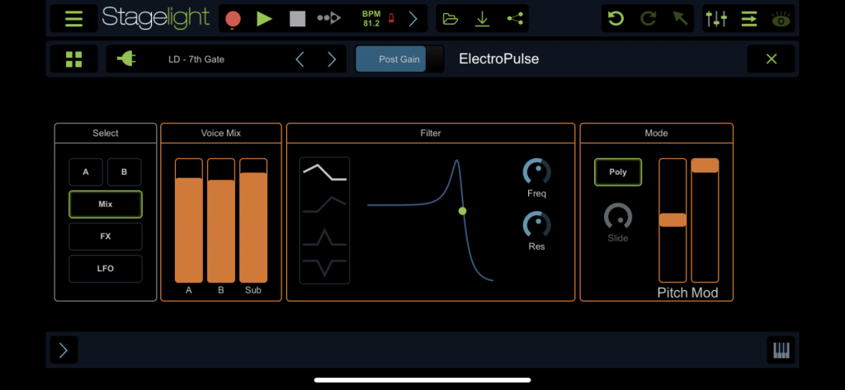Toggle the loop playback icon
The height and width of the screenshot is (390, 845).
328,18
